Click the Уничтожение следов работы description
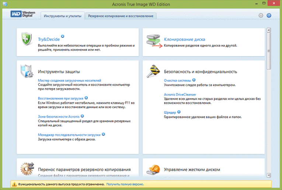282x190 pixels. point(200,85)
